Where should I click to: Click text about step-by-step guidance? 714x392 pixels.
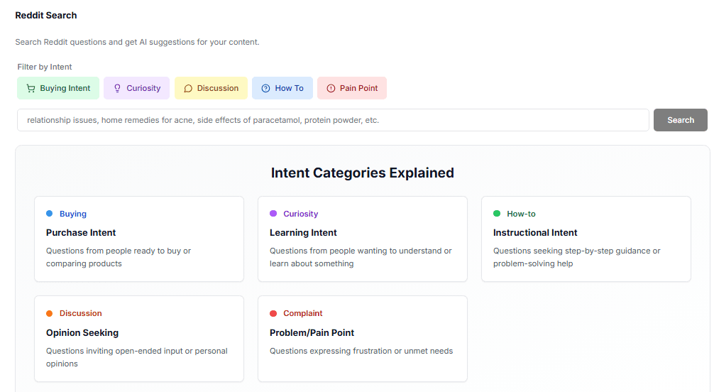tap(576, 257)
